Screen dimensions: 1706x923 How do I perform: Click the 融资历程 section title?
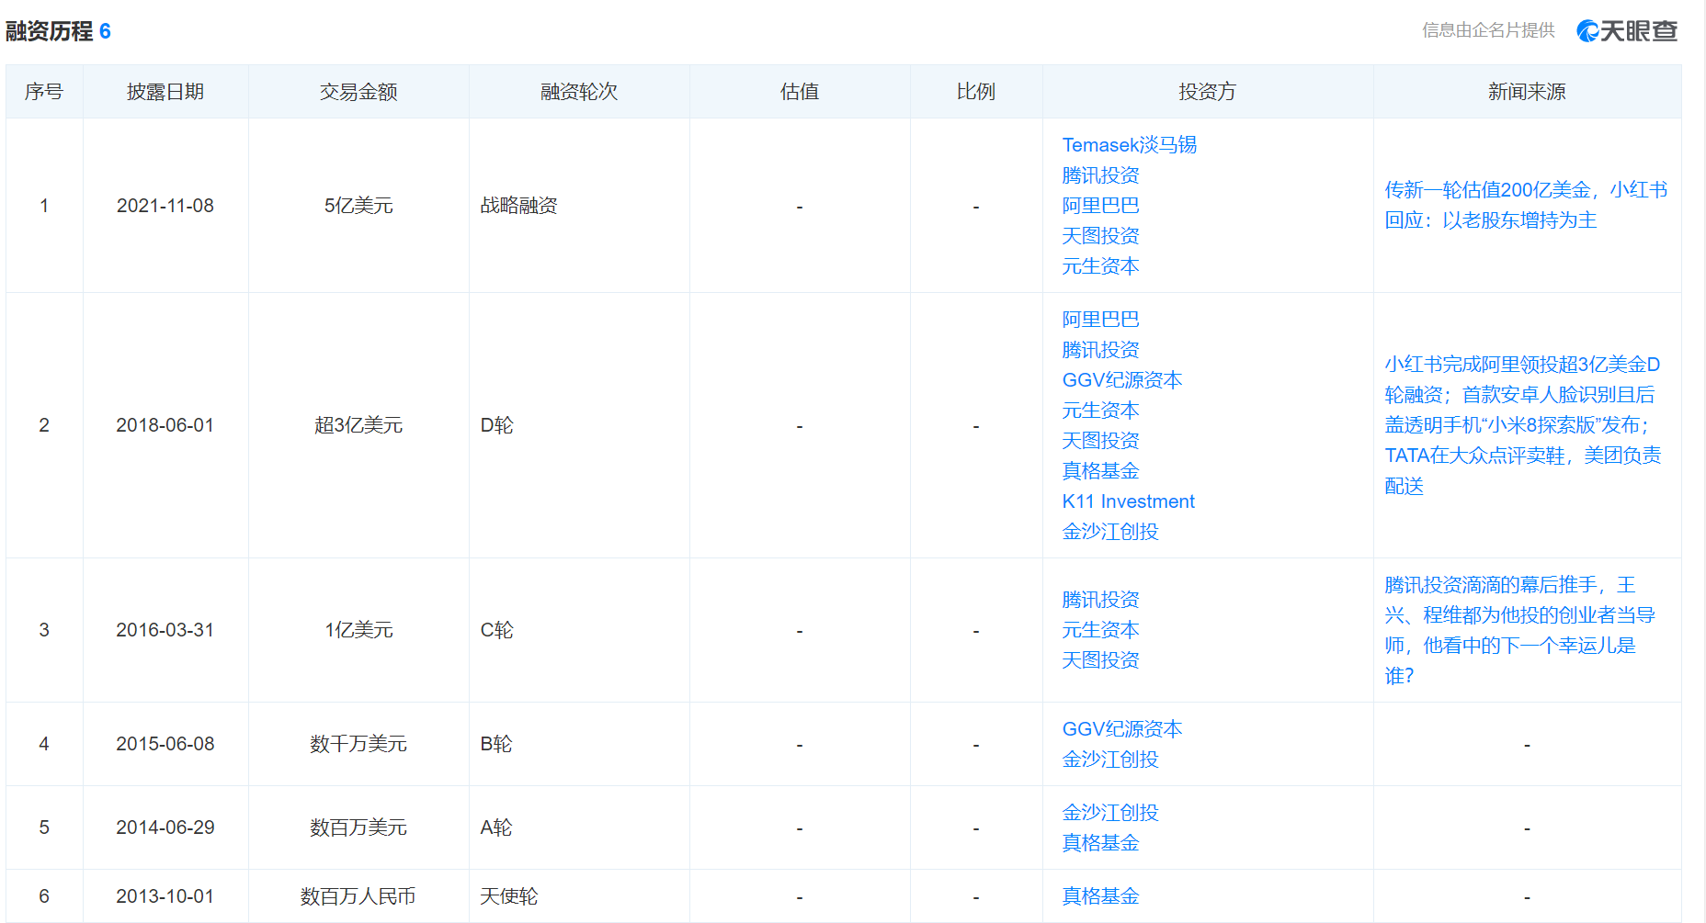coord(49,31)
